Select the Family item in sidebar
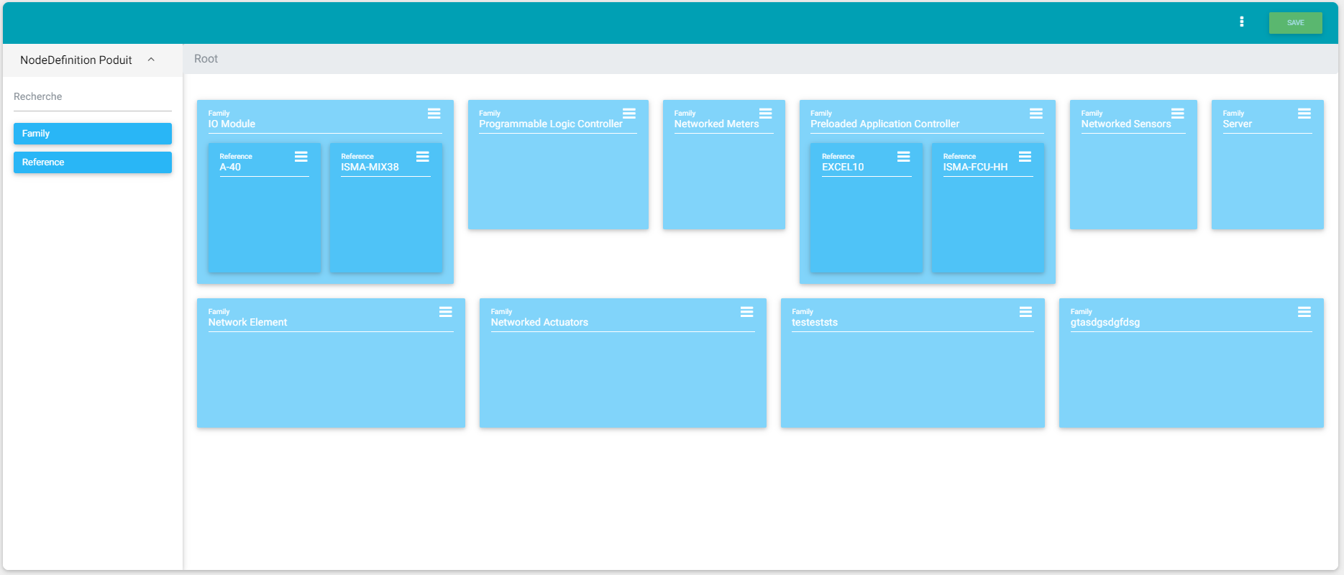Screen dimensions: 1344x575 click(93, 134)
